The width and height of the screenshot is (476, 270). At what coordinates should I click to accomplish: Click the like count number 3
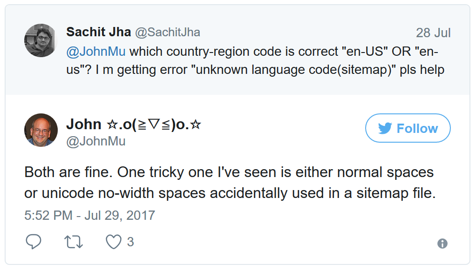coord(130,242)
